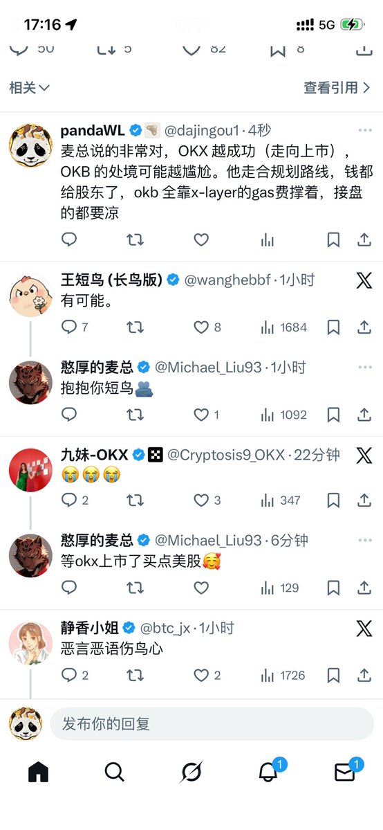Image resolution: width=383 pixels, height=830 pixels.
Task: Like pandaWL's reply about OKX
Action: 201,240
